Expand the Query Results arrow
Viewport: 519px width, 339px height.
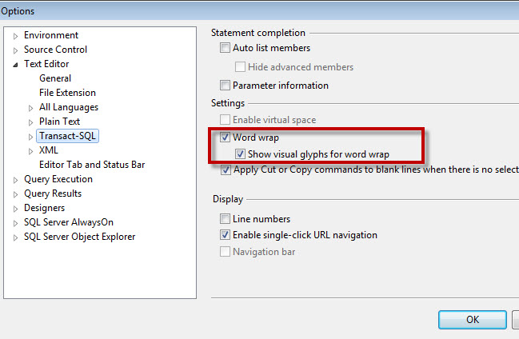pos(15,194)
